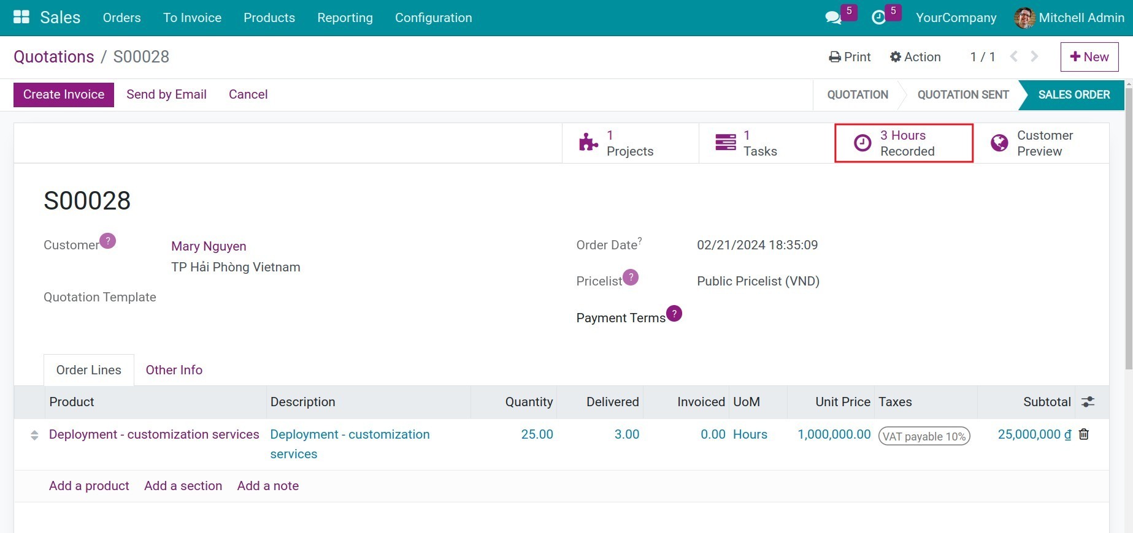1133x533 pixels.
Task: Go to next record arrow
Action: [x=1034, y=57]
